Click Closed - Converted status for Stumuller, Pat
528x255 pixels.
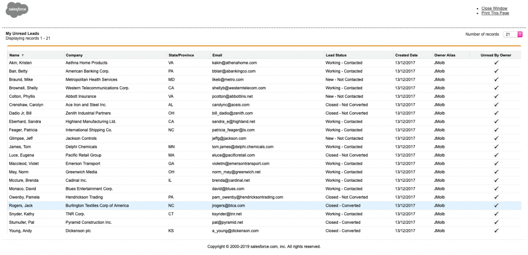[343, 222]
